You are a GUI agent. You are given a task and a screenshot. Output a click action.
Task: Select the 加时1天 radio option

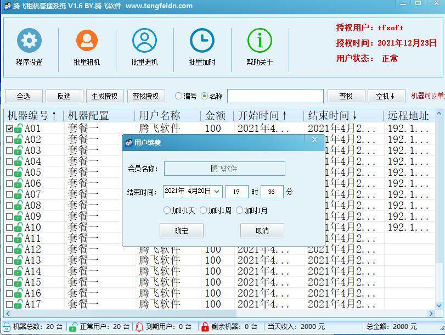[167, 210]
